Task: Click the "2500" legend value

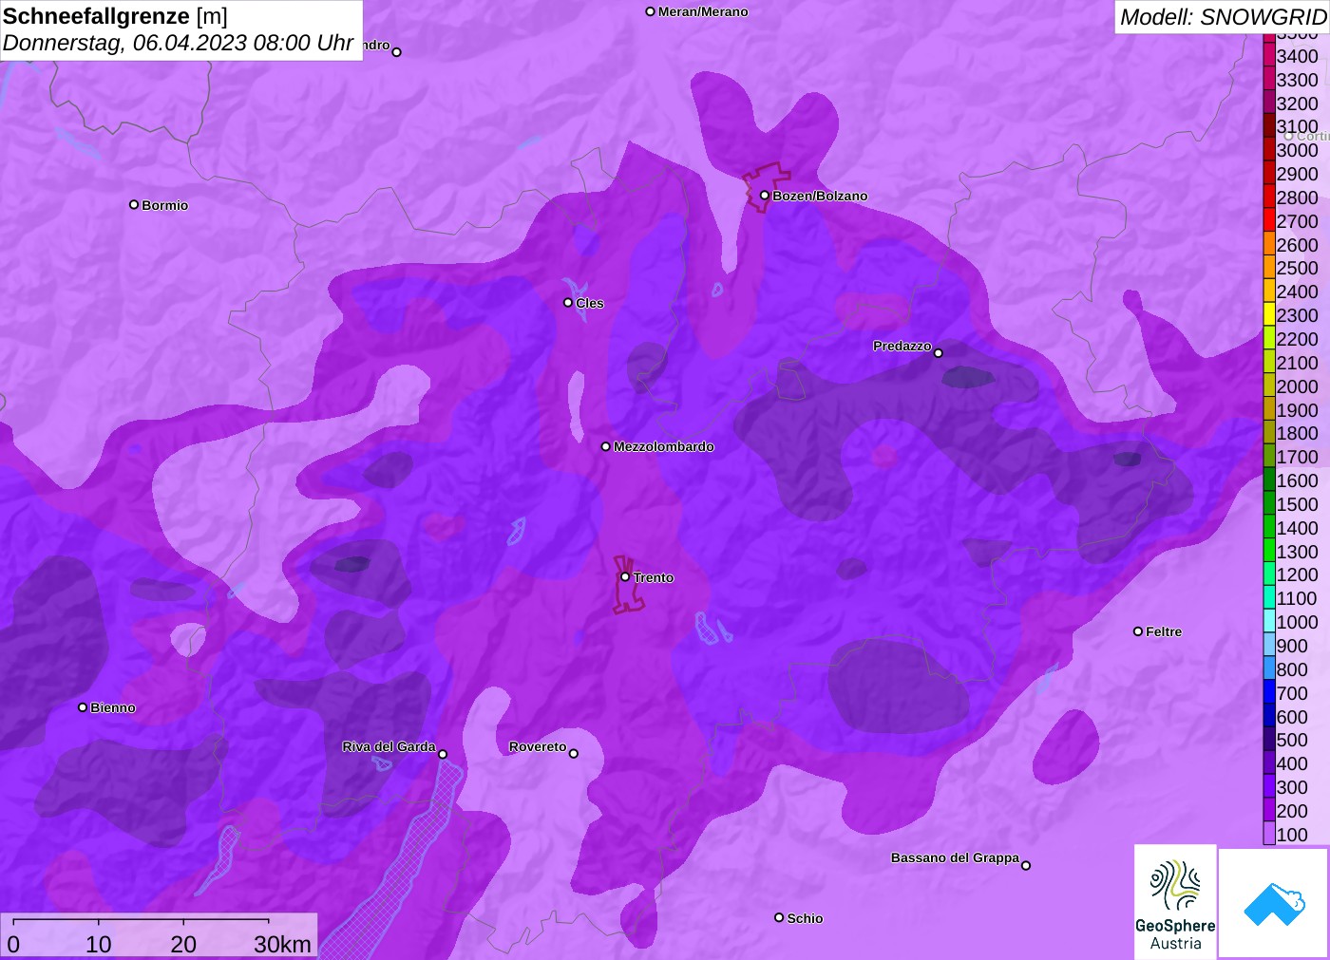Action: [x=1298, y=268]
